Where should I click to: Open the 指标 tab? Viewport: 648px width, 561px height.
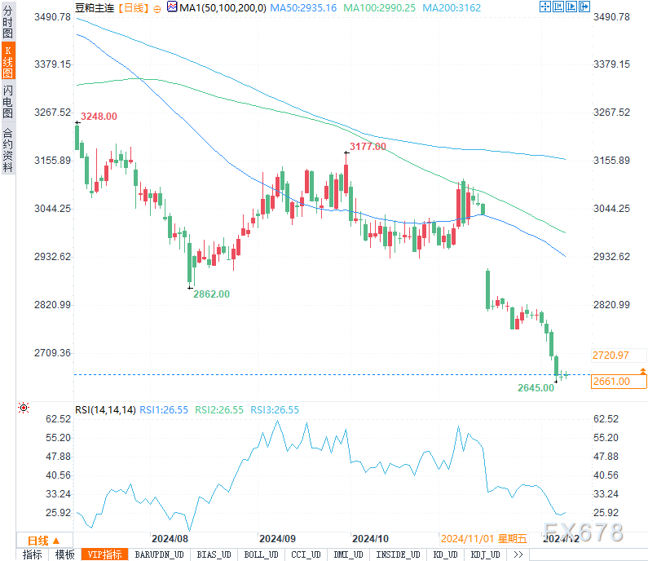point(33,554)
